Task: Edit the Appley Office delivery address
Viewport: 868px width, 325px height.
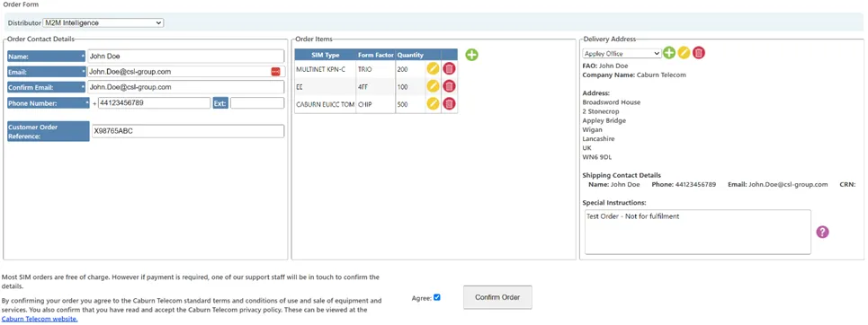Action: point(685,53)
